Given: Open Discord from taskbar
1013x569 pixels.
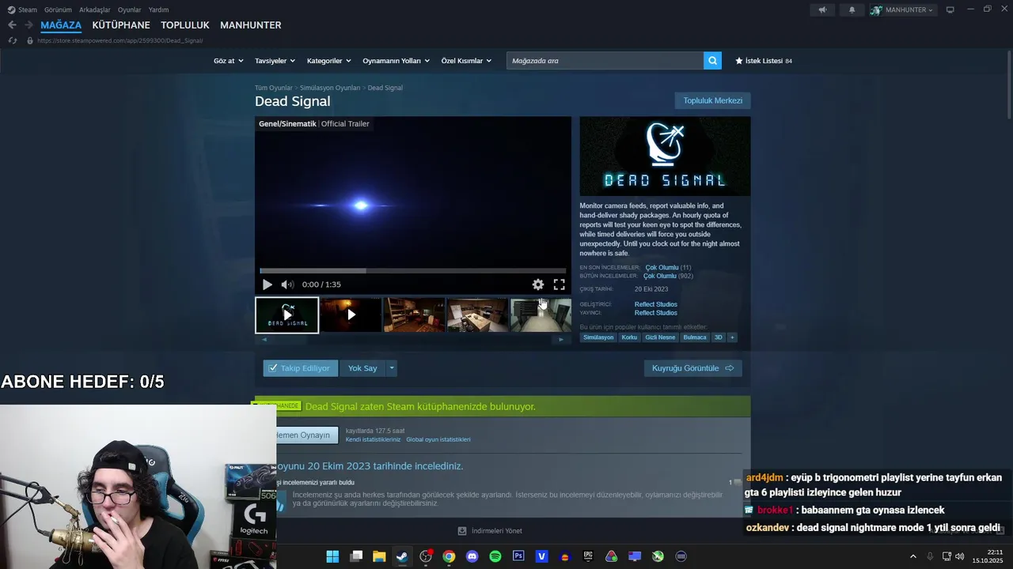Looking at the screenshot, I should (472, 556).
